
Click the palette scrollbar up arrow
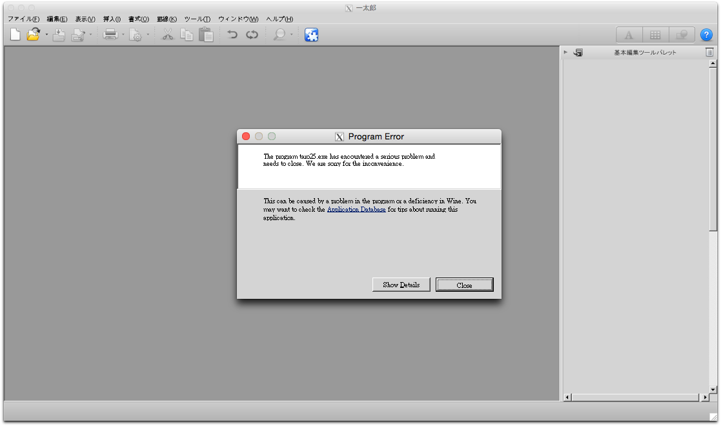pyautogui.click(x=713, y=64)
